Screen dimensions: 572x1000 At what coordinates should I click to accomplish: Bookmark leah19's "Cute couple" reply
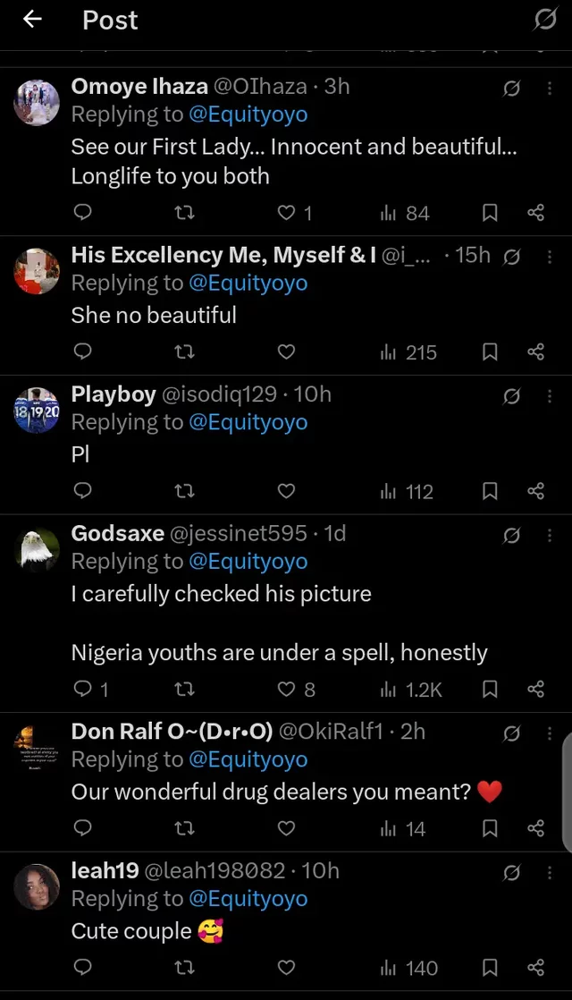pyautogui.click(x=490, y=967)
